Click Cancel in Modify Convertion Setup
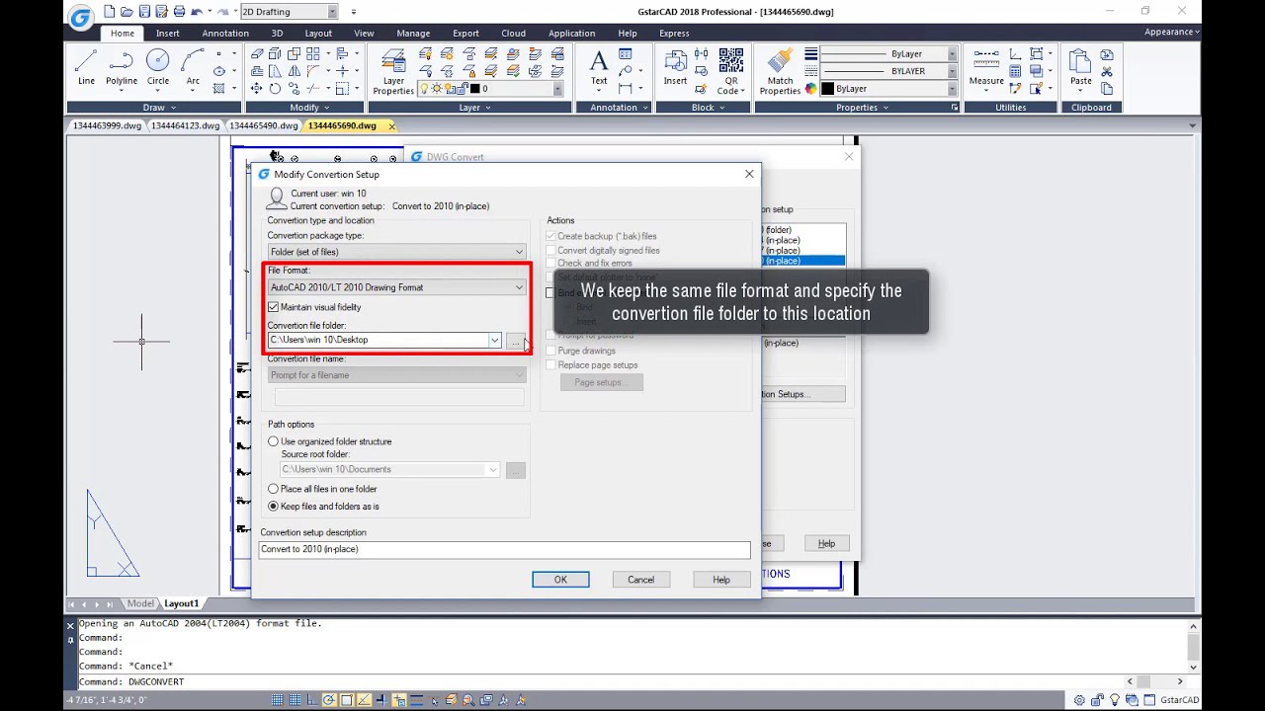This screenshot has height=711, width=1265. [x=640, y=580]
